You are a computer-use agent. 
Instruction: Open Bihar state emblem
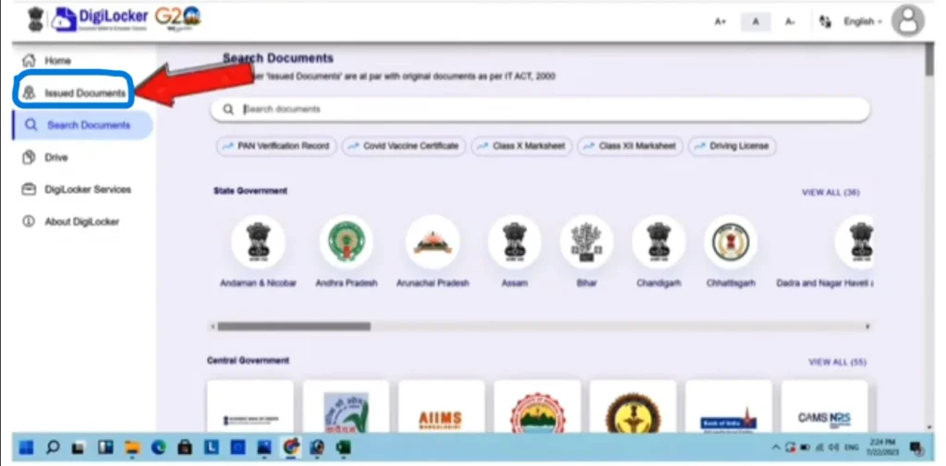[587, 242]
